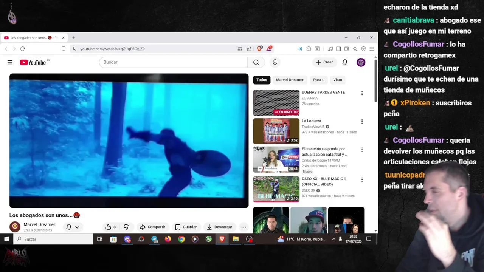This screenshot has width=484, height=272.
Task: Dislike the video with thumbs-down
Action: point(127,227)
